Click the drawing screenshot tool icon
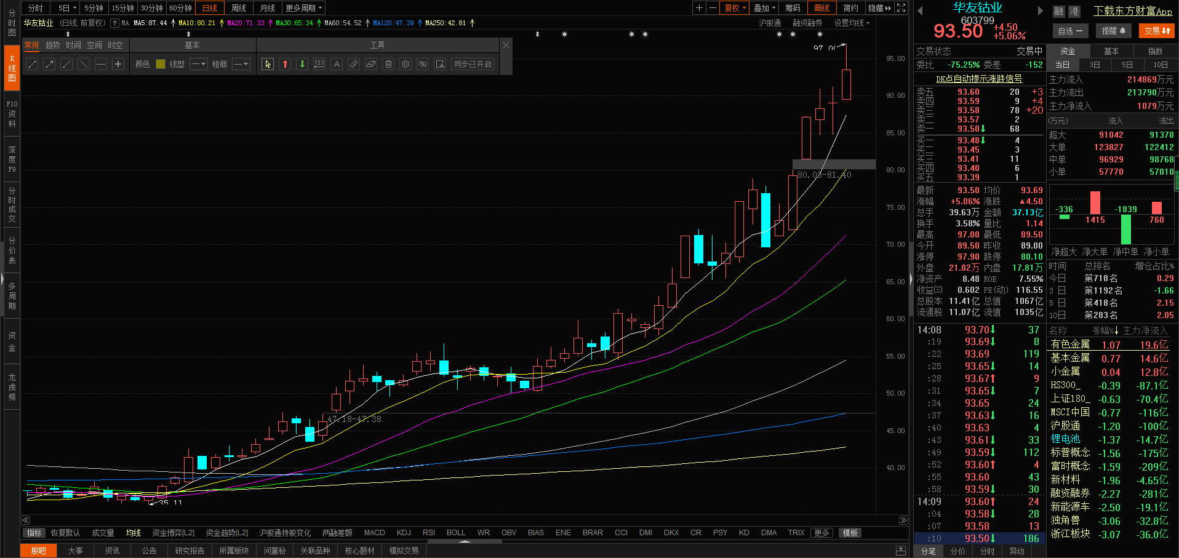Screen dimensions: 1179x558 click(x=440, y=64)
